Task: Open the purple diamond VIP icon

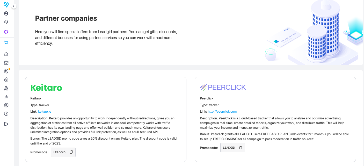Action: tap(6, 32)
